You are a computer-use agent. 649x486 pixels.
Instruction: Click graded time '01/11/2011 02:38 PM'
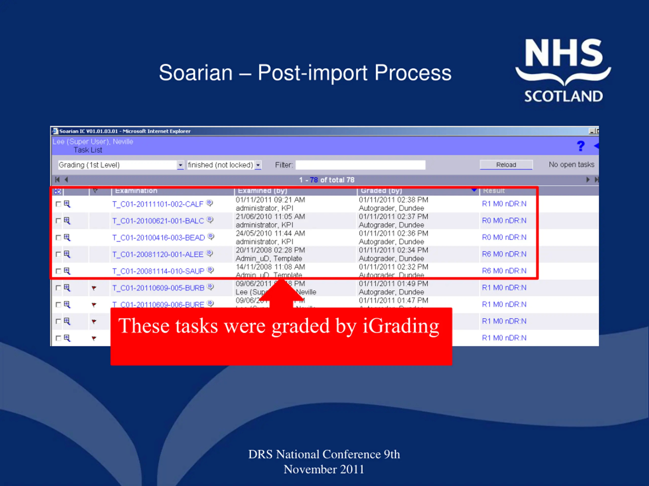click(x=393, y=200)
